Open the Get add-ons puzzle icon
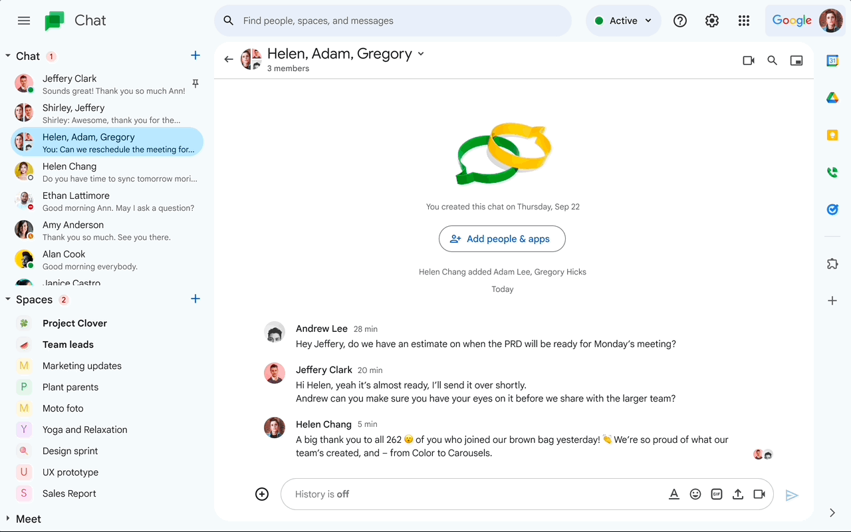The width and height of the screenshot is (851, 532). pyautogui.click(x=832, y=263)
